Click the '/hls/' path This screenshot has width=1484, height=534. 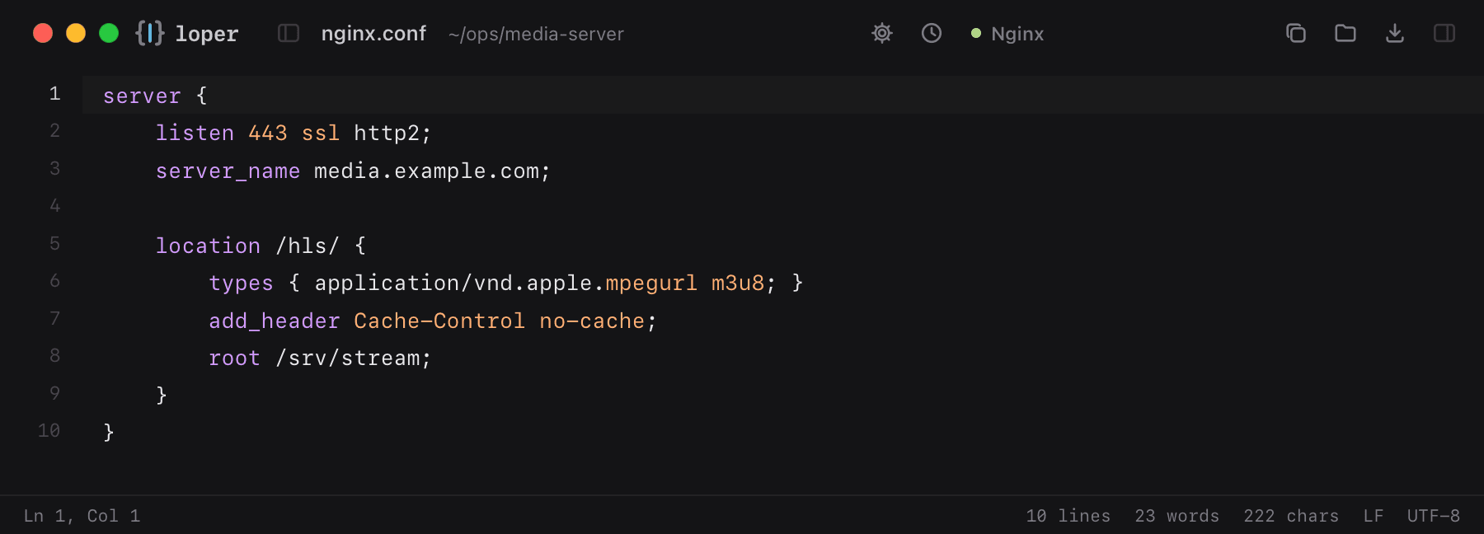click(x=308, y=246)
